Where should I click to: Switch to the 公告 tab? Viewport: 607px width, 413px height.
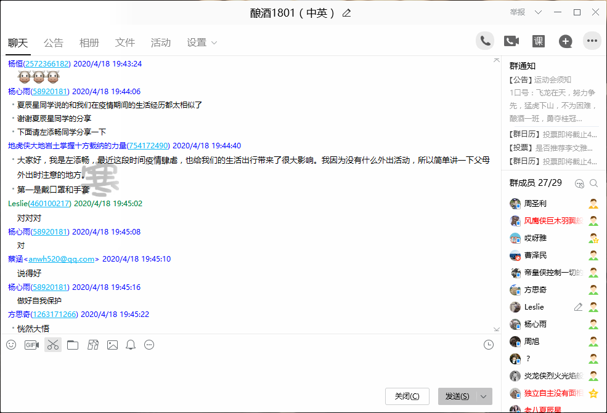[x=54, y=42]
